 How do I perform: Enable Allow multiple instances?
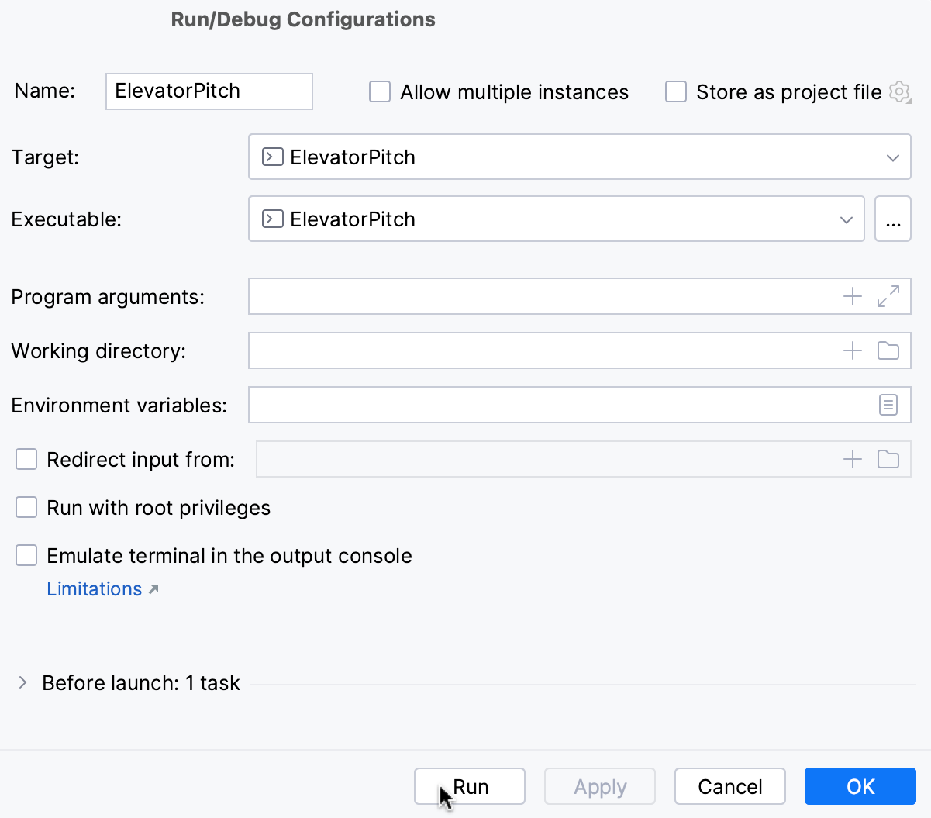[x=380, y=91]
